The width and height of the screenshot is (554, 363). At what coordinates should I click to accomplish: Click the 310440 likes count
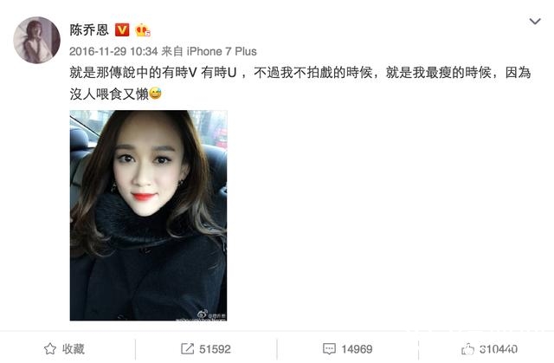click(499, 349)
